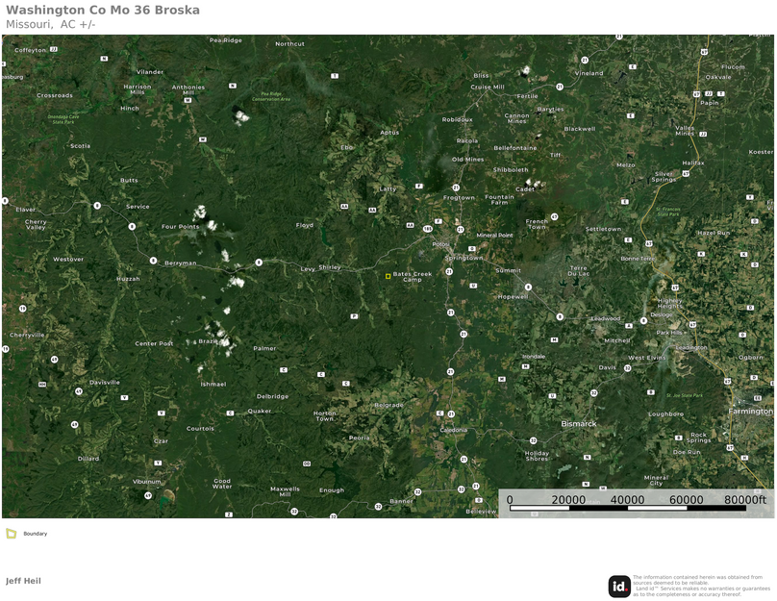Select the Terre Du Lac label

pyautogui.click(x=579, y=270)
